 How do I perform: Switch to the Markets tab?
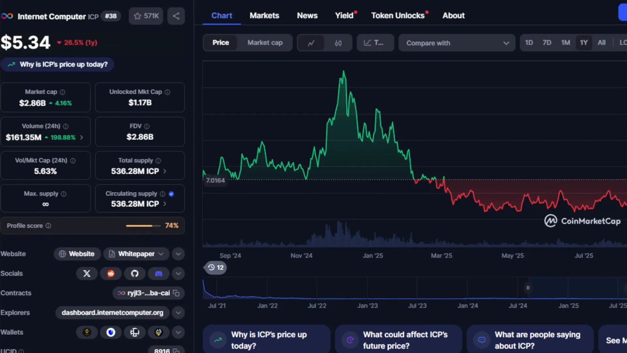click(264, 15)
